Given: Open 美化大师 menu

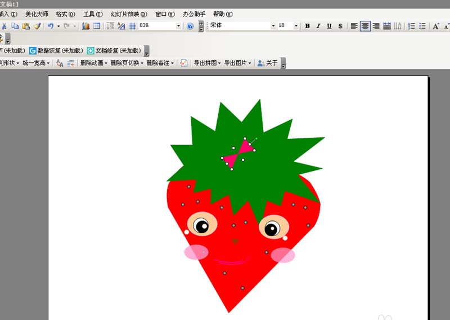Looking at the screenshot, I should [37, 14].
